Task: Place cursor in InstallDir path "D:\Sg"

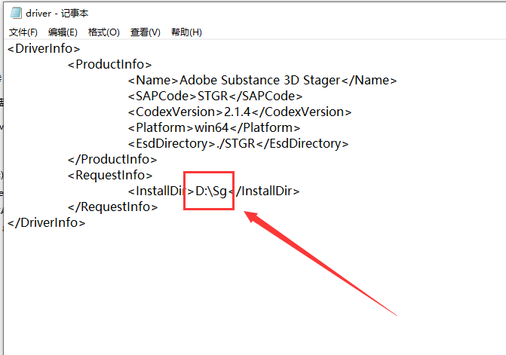Action: pyautogui.click(x=211, y=191)
